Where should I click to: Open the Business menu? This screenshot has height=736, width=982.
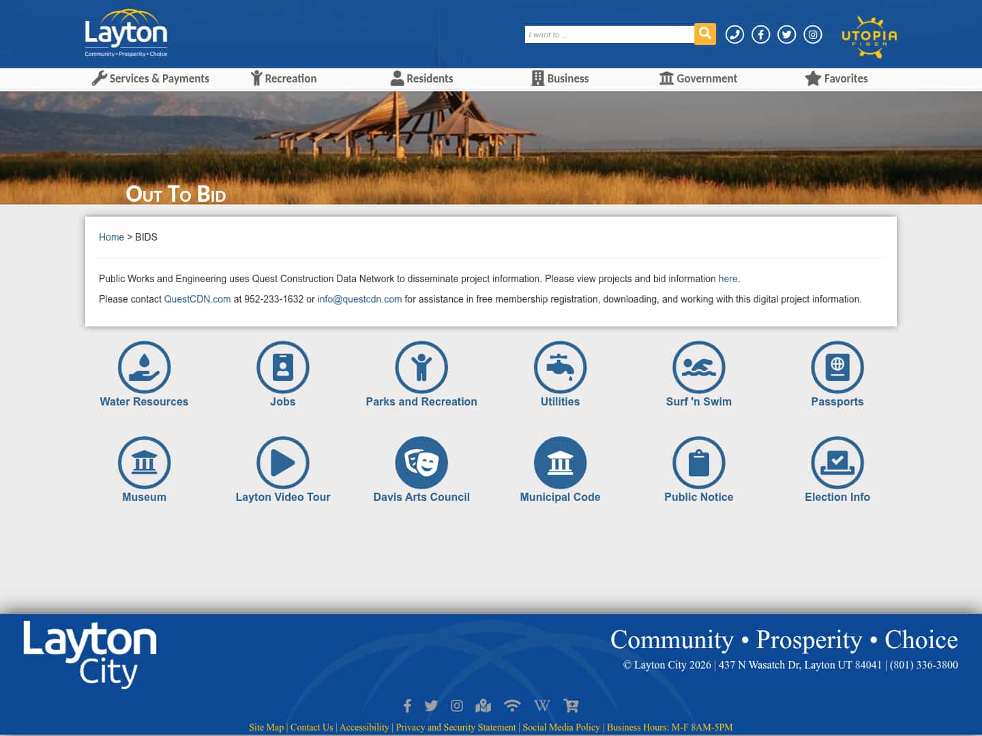click(560, 78)
